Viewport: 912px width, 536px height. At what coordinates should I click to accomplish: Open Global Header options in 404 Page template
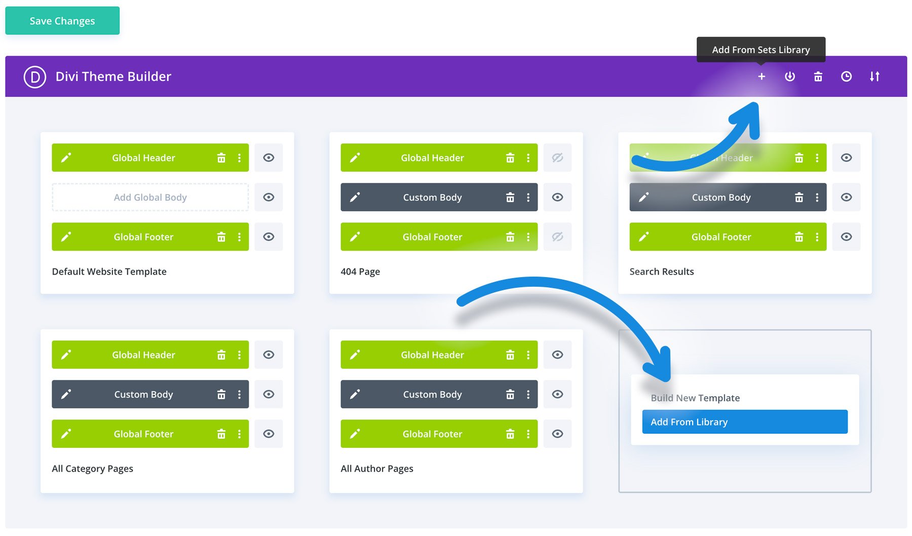click(528, 158)
